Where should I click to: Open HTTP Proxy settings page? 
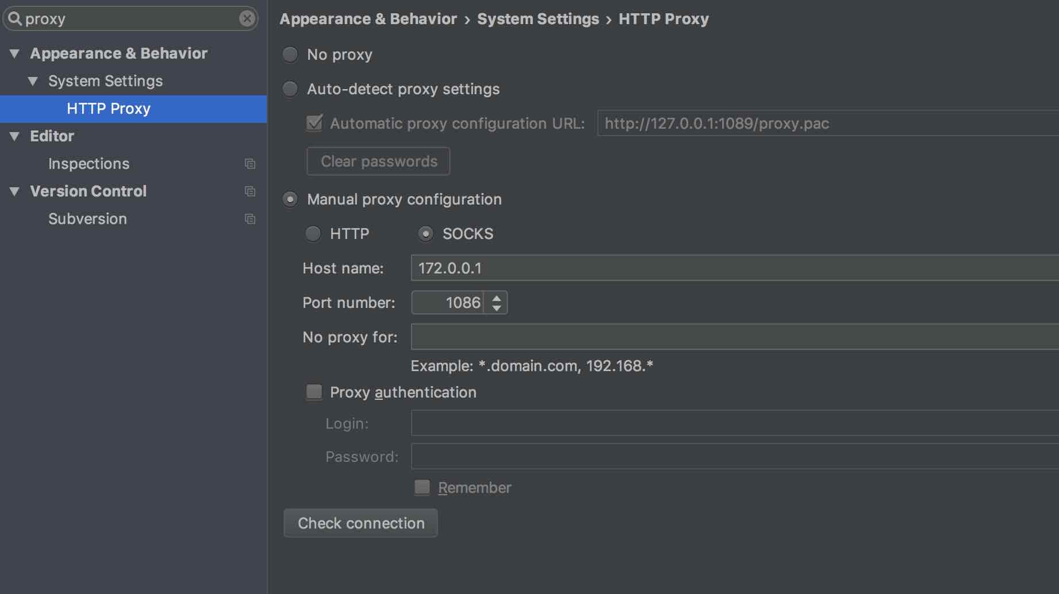click(133, 109)
